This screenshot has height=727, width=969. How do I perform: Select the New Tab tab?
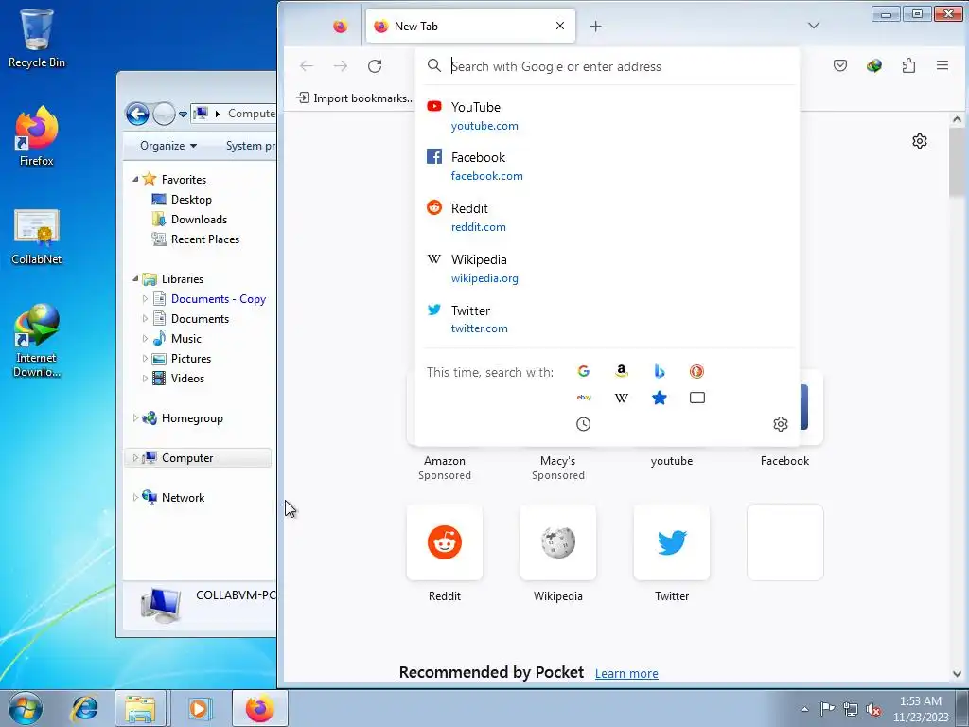pos(470,26)
